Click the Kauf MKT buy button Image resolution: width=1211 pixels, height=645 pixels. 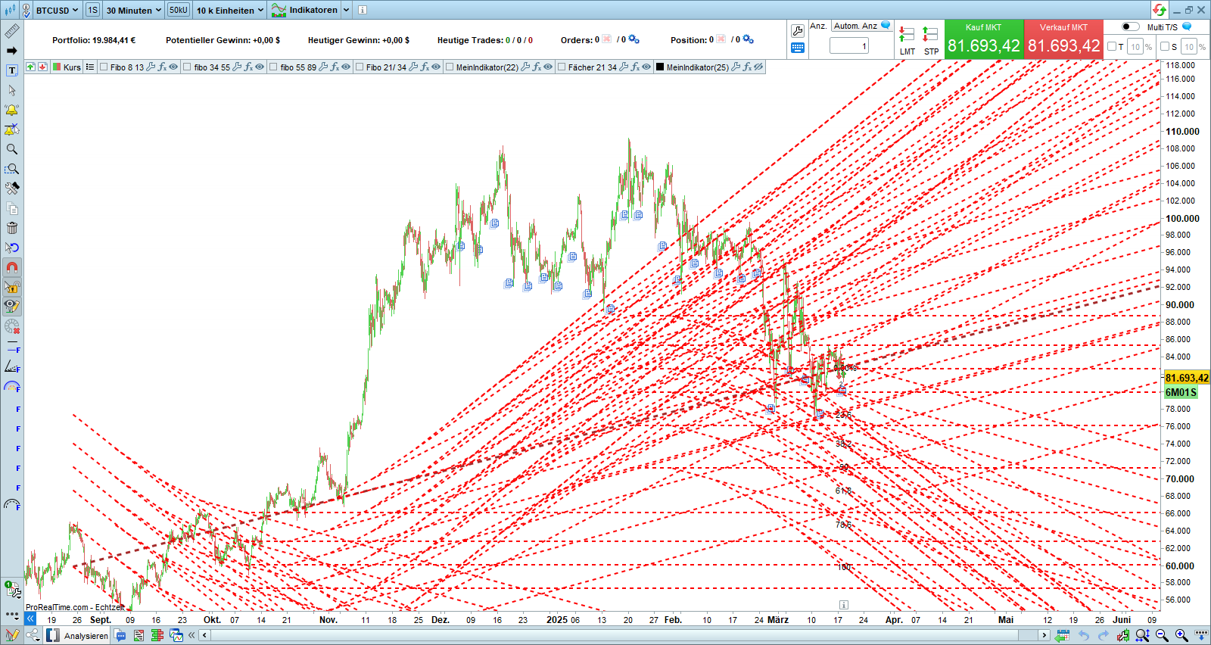[984, 39]
